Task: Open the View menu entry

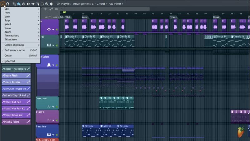Action: click(21, 17)
